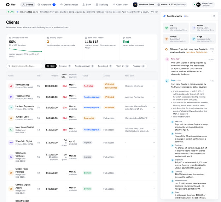Click the Restricted status badge for Vantage Loop
This screenshot has width=221, height=202.
(x=88, y=86)
